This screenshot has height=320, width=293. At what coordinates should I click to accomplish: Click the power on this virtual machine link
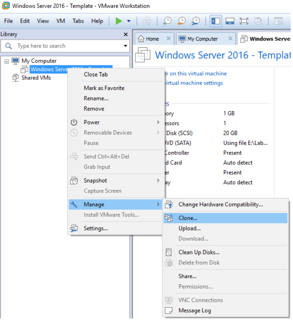tap(196, 73)
